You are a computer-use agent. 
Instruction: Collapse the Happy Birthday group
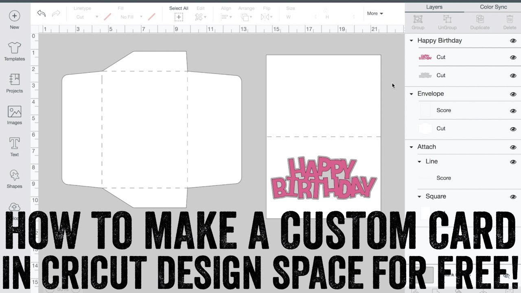(x=411, y=41)
